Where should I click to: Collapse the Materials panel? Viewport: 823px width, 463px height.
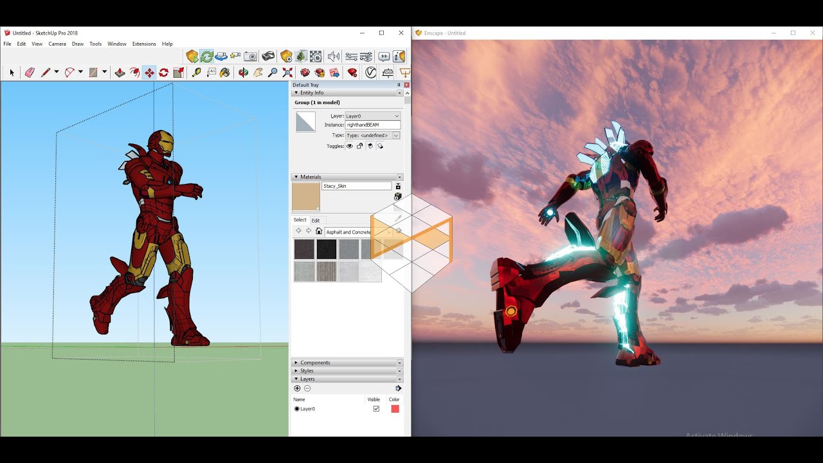point(296,177)
